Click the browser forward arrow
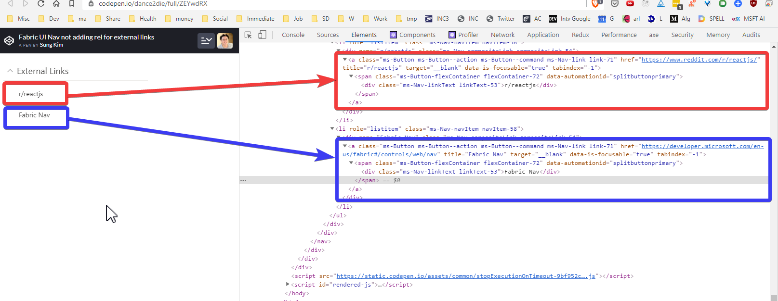This screenshot has width=778, height=301. coord(26,3)
